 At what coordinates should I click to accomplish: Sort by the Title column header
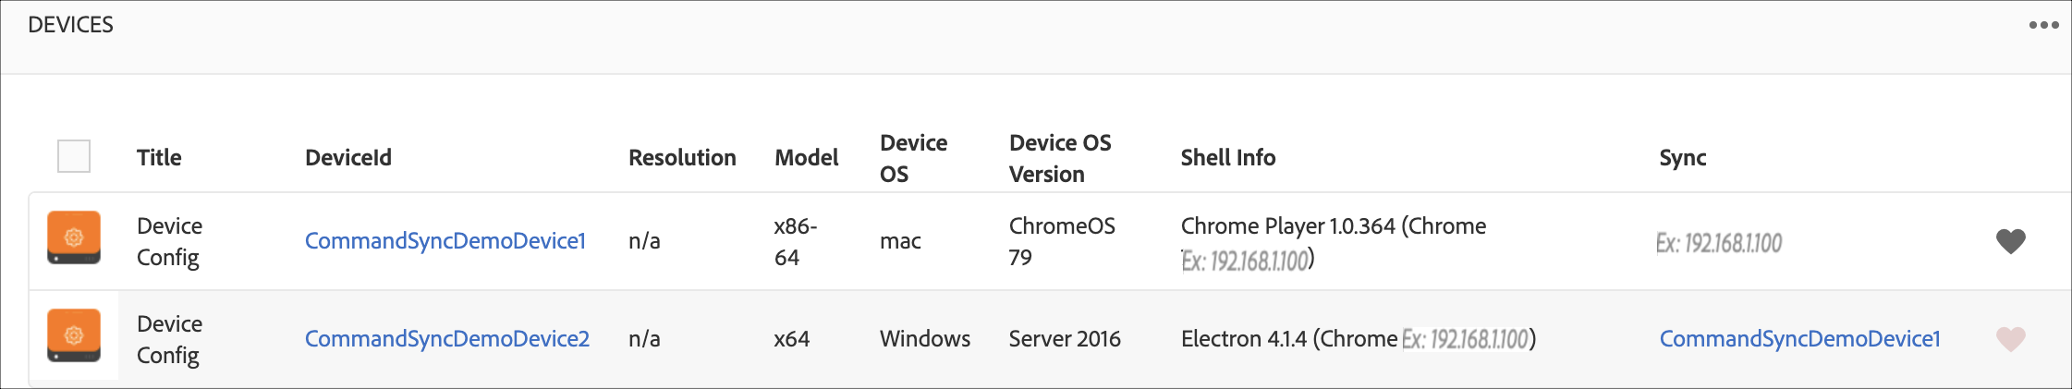point(159,158)
